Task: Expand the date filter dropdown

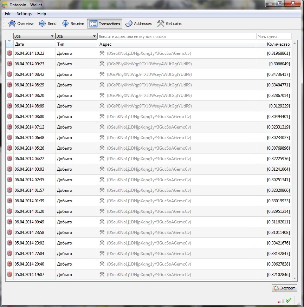Action: [x=34, y=36]
